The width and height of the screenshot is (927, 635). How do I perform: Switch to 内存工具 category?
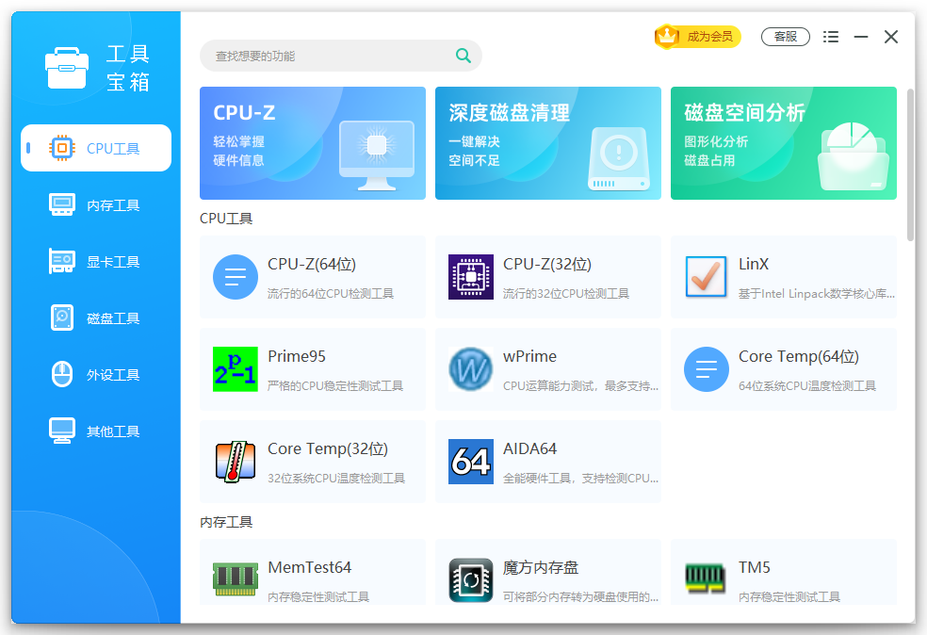point(96,204)
